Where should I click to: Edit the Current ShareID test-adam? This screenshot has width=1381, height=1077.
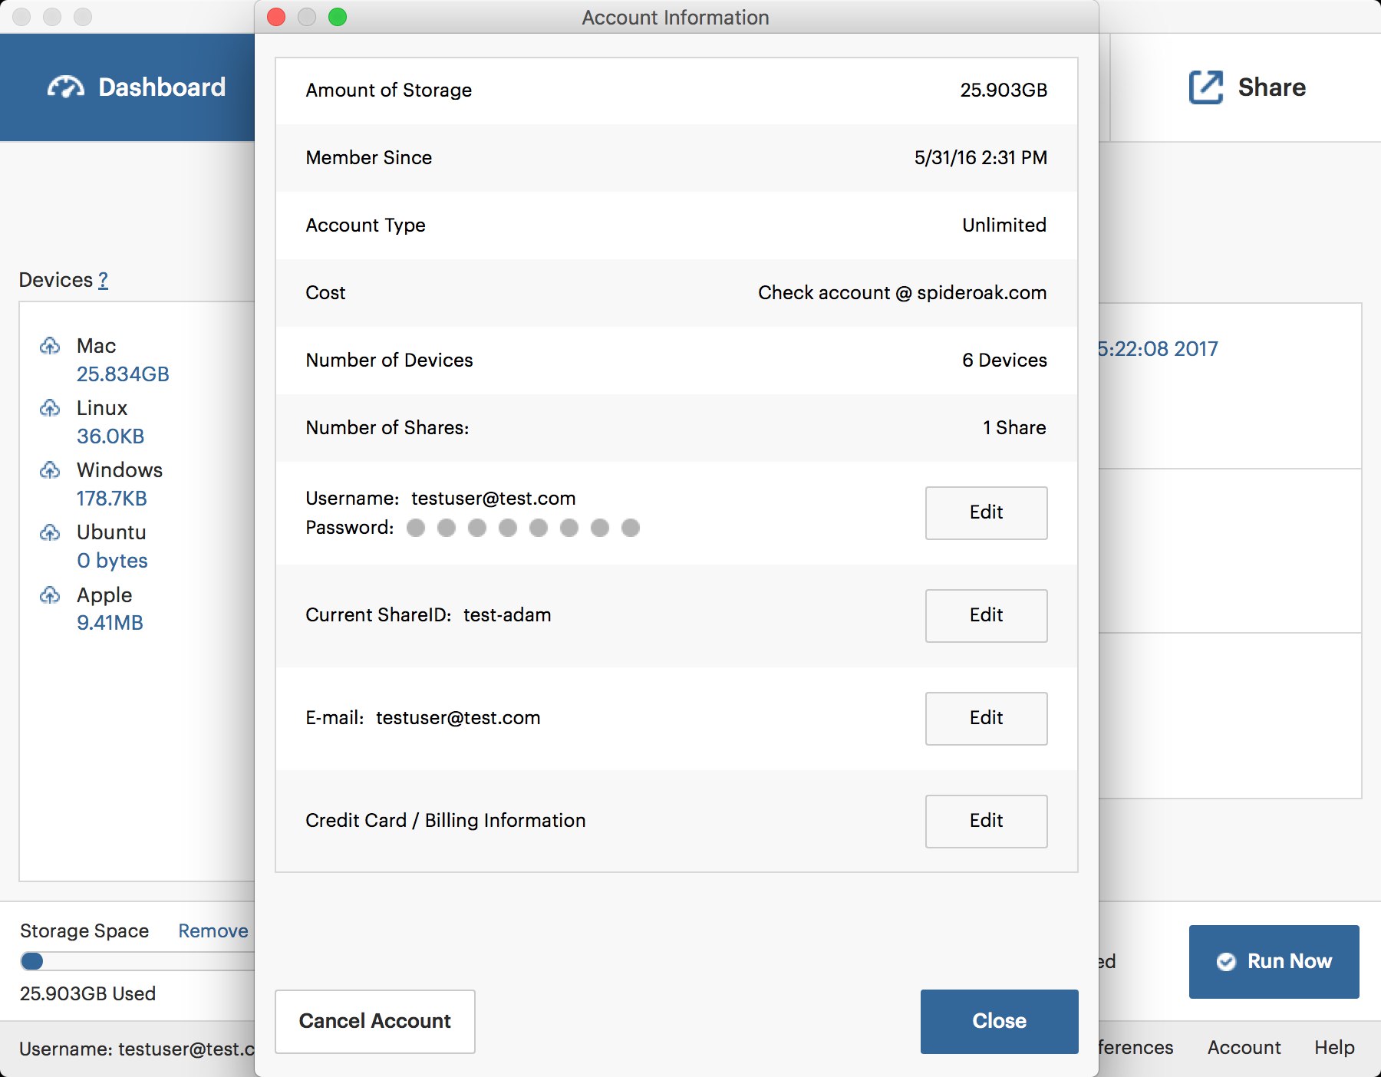click(986, 615)
